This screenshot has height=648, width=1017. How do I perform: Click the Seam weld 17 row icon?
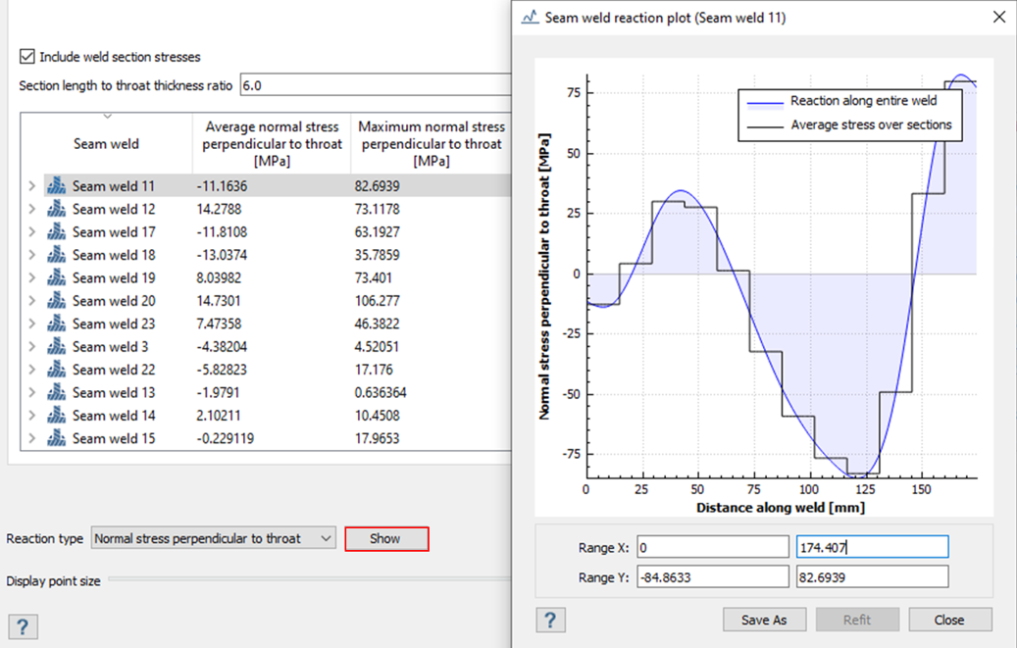(x=56, y=232)
